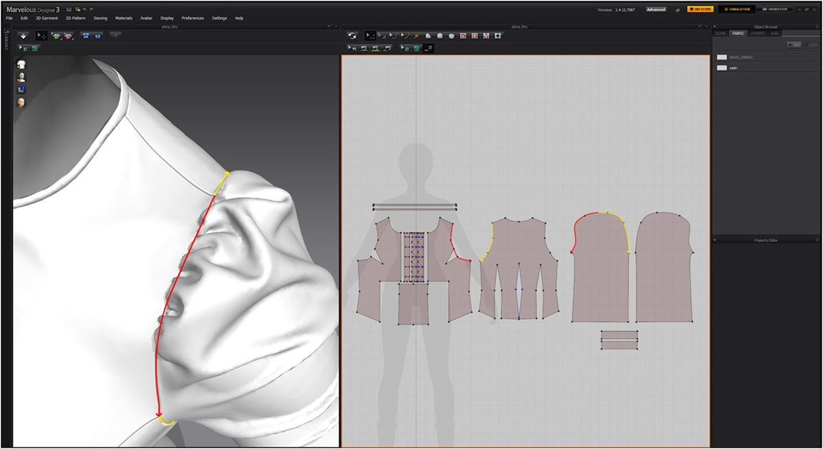Switch to SIMULATION mode
This screenshot has width=823, height=449.
[737, 9]
